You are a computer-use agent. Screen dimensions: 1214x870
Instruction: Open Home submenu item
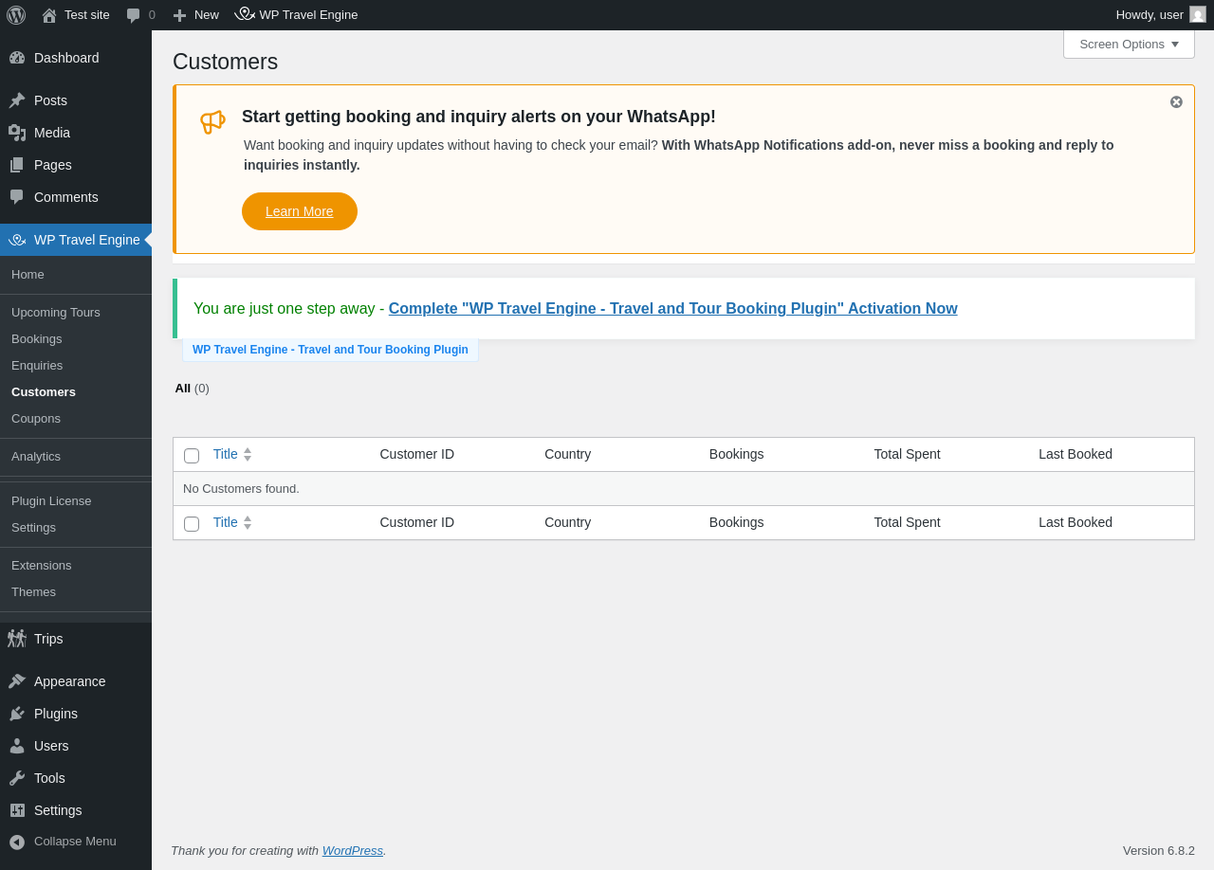tap(28, 275)
